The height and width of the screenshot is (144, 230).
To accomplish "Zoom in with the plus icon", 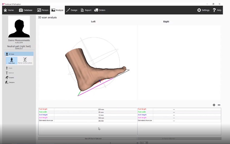I will point(214,105).
